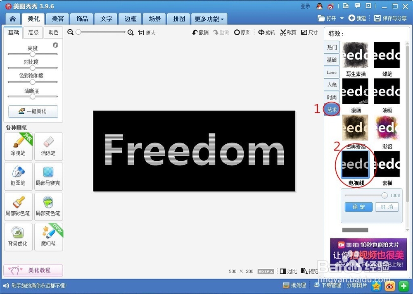The image size is (413, 294).
Task: Expand the 更多功能 dropdown
Action: [x=209, y=19]
